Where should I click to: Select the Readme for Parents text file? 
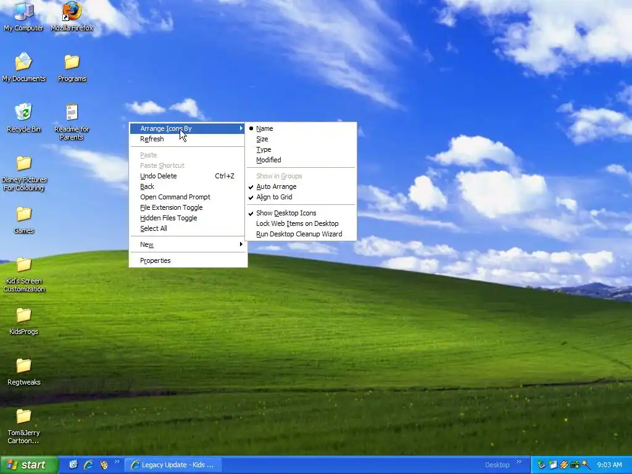tap(72, 122)
